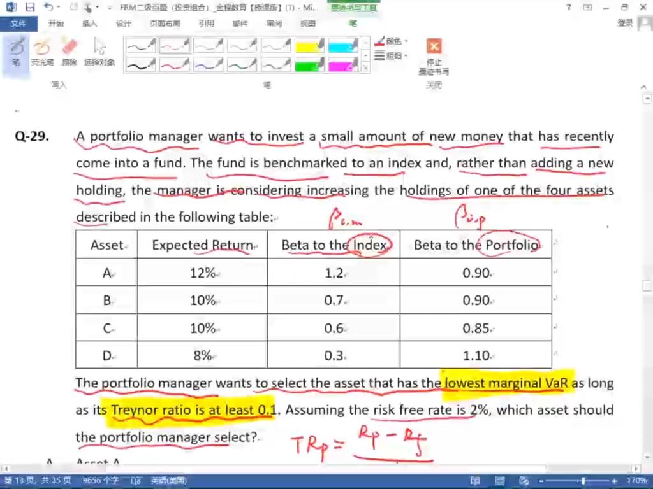Switch to Print Layout view
Screen dimensions: 653x489
point(499,481)
